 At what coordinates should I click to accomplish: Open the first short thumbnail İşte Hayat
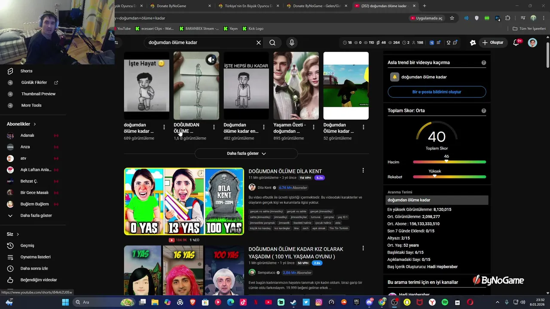[147, 86]
